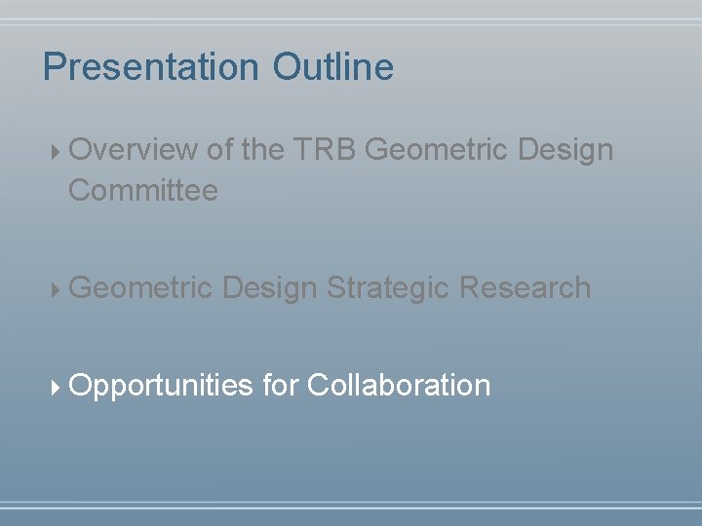Image resolution: width=702 pixels, height=526 pixels.
Task: Click the white bullet arrow beside Opportunities for Collaboration
Action: pos(55,388)
